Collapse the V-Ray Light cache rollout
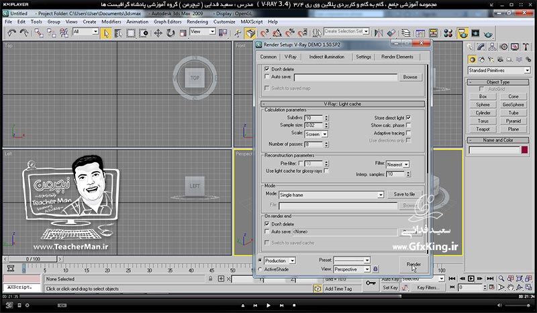537x313 pixels. click(x=342, y=104)
